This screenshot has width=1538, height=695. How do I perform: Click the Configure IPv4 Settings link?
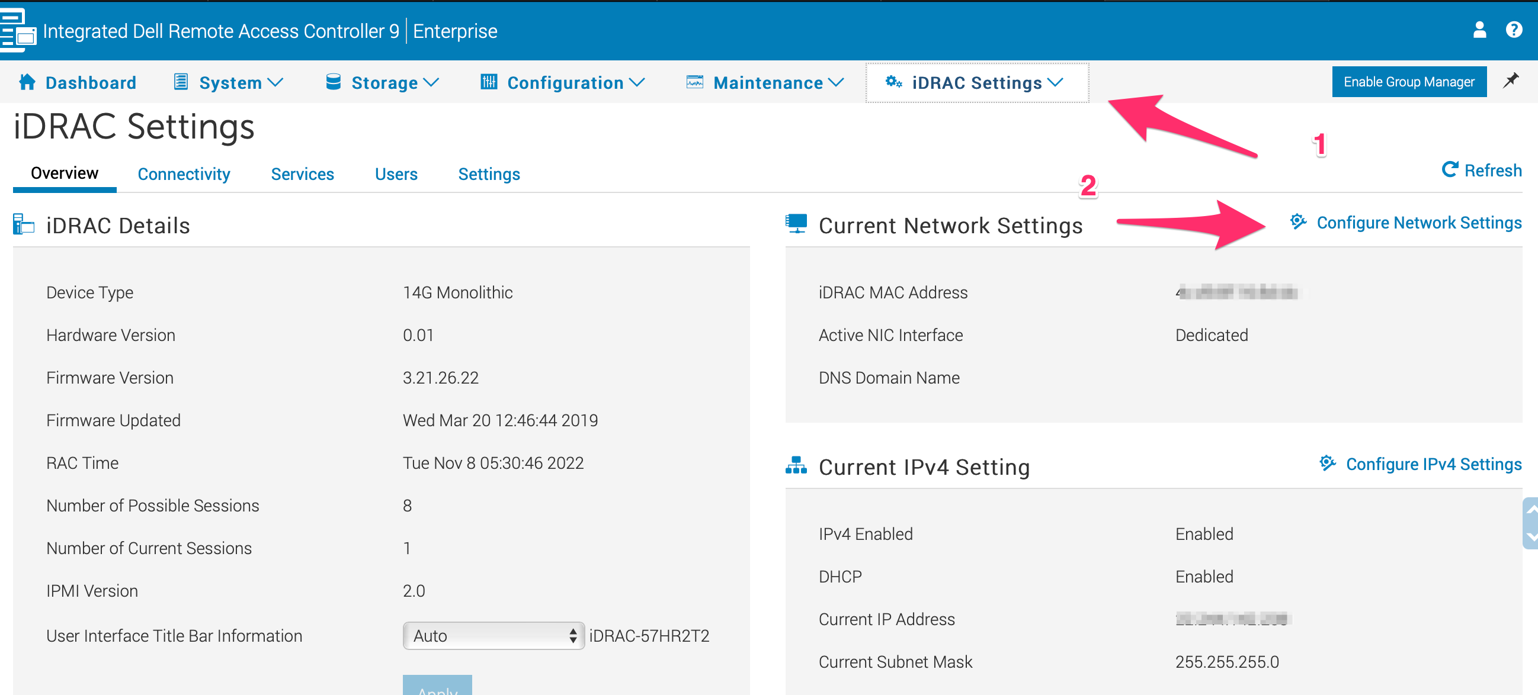pos(1433,464)
